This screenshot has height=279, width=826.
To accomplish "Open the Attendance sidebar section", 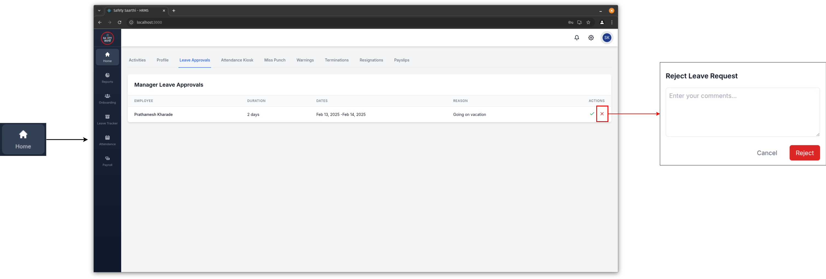I will [107, 140].
